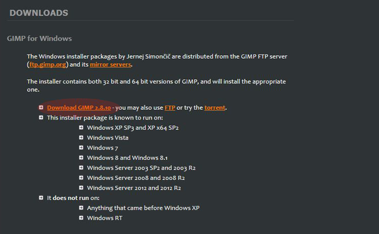Click the bullet icon beside 'This installer package'
Viewport: 379px width, 234px height.
click(x=41, y=117)
